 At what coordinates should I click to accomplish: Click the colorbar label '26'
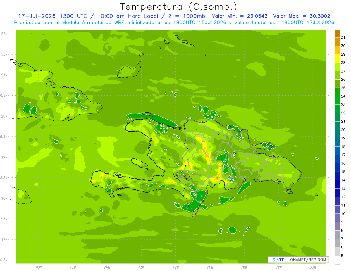pos(343,80)
